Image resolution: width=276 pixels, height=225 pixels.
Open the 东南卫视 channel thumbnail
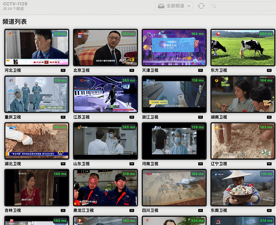tap(243, 188)
